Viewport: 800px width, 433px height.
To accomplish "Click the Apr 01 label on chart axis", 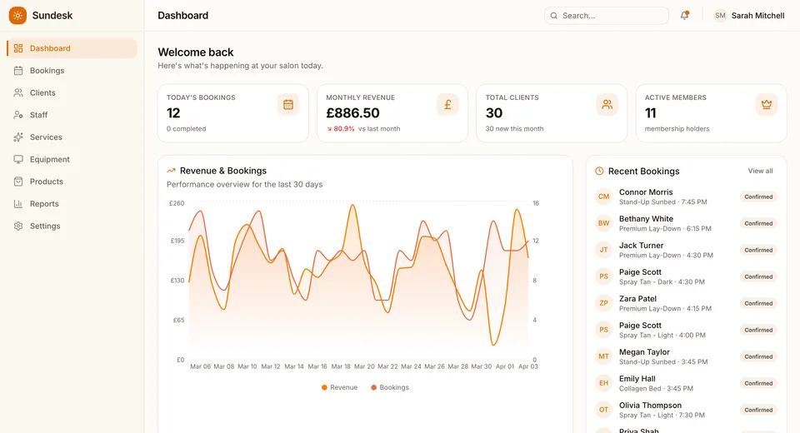I will click(x=505, y=366).
